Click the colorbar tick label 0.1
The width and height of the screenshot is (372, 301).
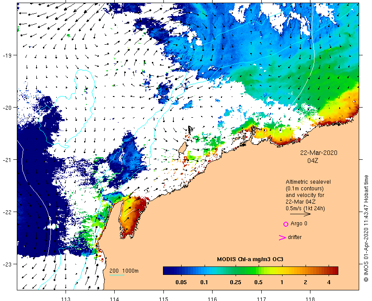[204, 282]
